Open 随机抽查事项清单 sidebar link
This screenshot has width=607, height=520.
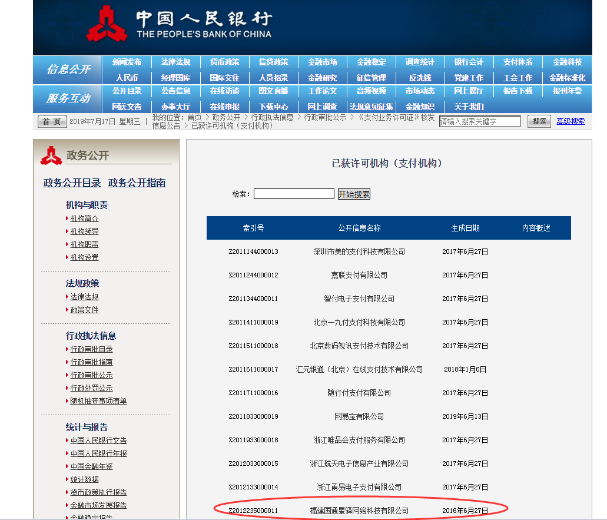[98, 401]
